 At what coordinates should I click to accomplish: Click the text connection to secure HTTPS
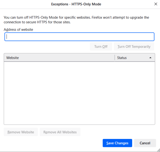[25, 22]
